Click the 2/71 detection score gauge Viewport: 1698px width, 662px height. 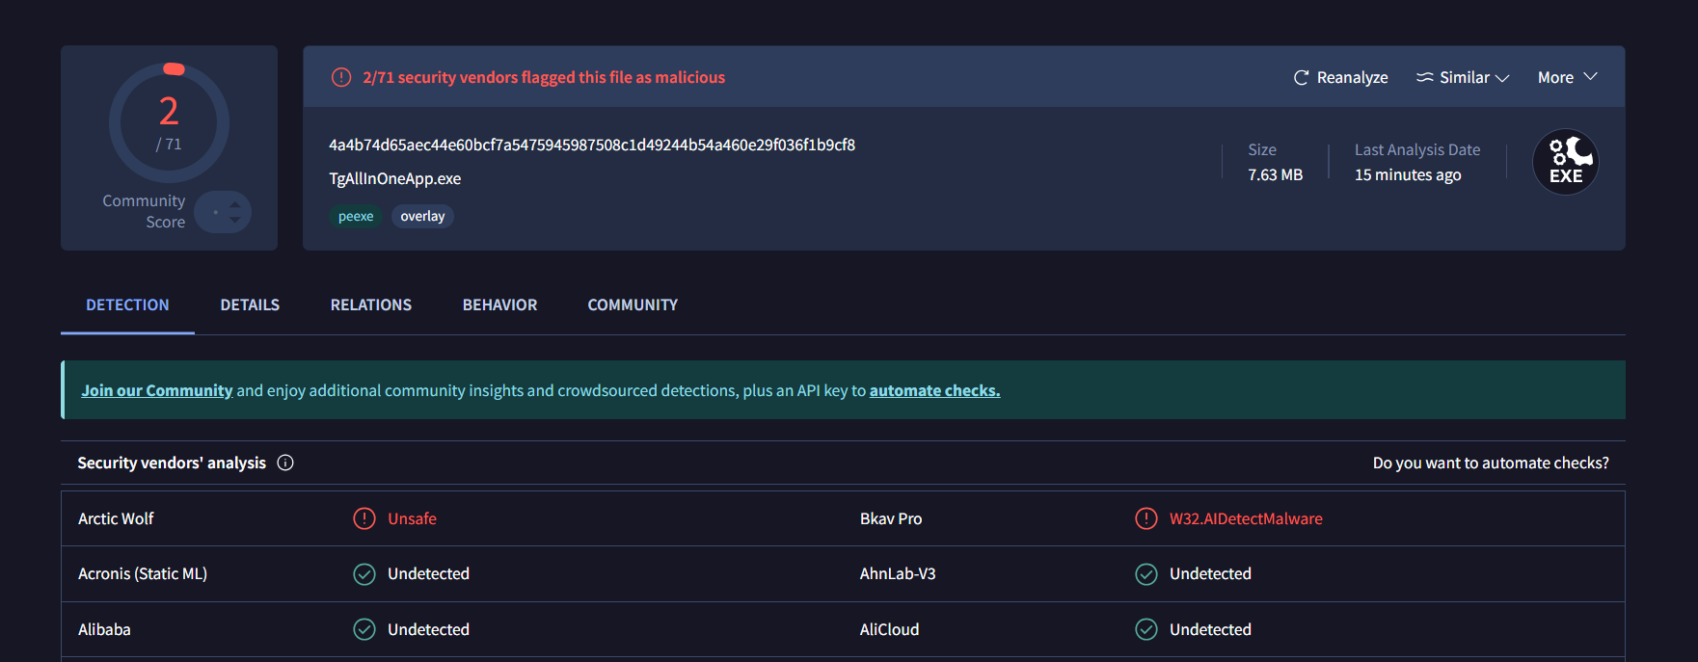[169, 122]
